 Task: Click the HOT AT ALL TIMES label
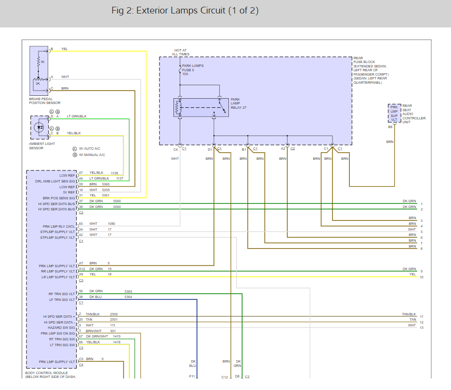pos(181,52)
